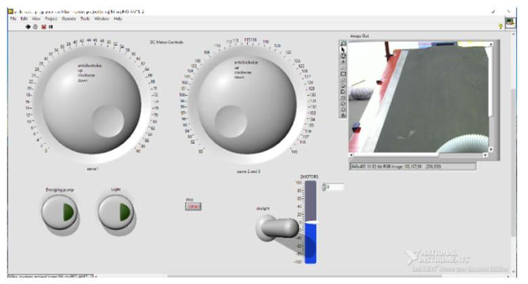Click the red Abort Execution icon

coord(43,26)
